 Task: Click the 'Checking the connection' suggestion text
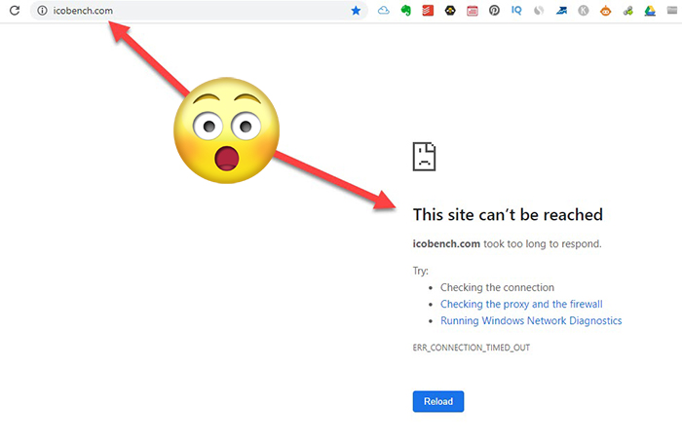(x=497, y=287)
